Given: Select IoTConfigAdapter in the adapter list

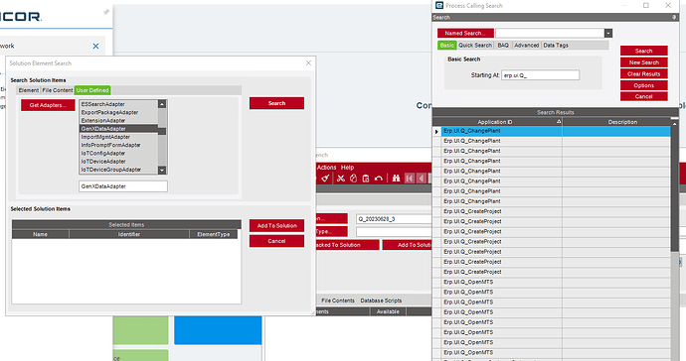Looking at the screenshot, I should click(118, 153).
